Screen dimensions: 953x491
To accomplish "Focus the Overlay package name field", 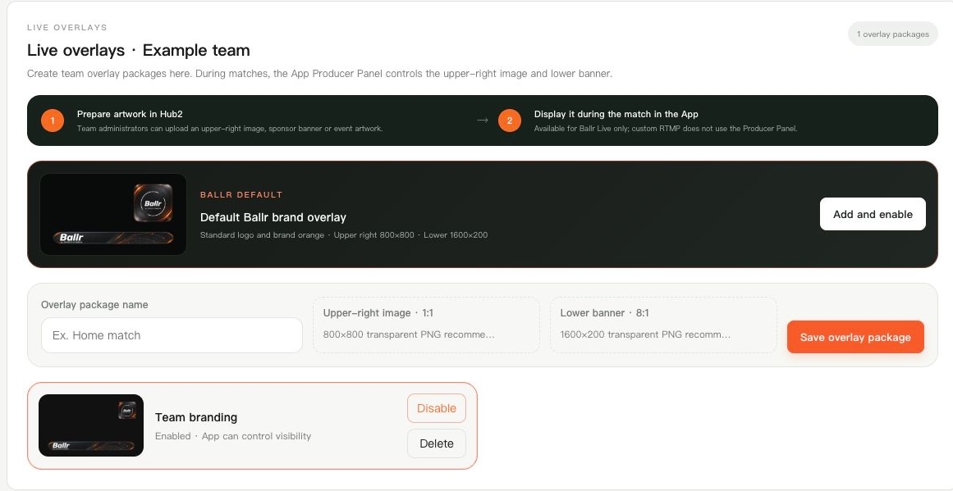I will [172, 335].
